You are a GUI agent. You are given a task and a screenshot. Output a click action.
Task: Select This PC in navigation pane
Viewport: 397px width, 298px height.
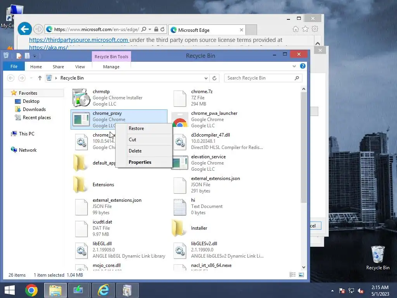[26, 134]
